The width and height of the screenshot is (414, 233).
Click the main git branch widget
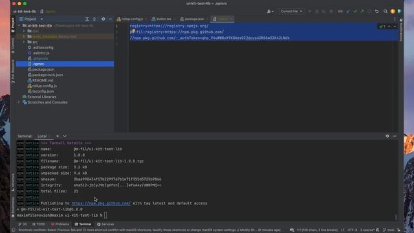pyautogui.click(x=389, y=230)
